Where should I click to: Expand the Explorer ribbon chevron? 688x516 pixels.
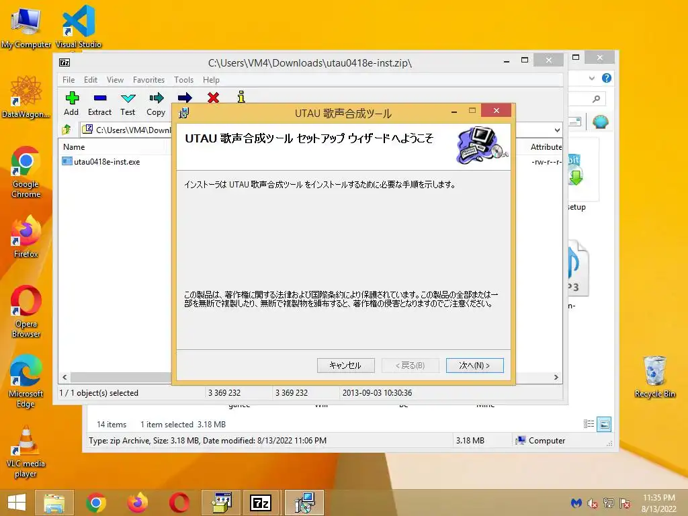click(x=591, y=78)
